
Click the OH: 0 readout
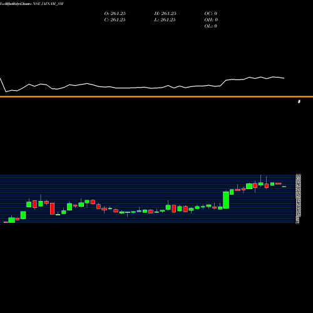[x=211, y=20]
